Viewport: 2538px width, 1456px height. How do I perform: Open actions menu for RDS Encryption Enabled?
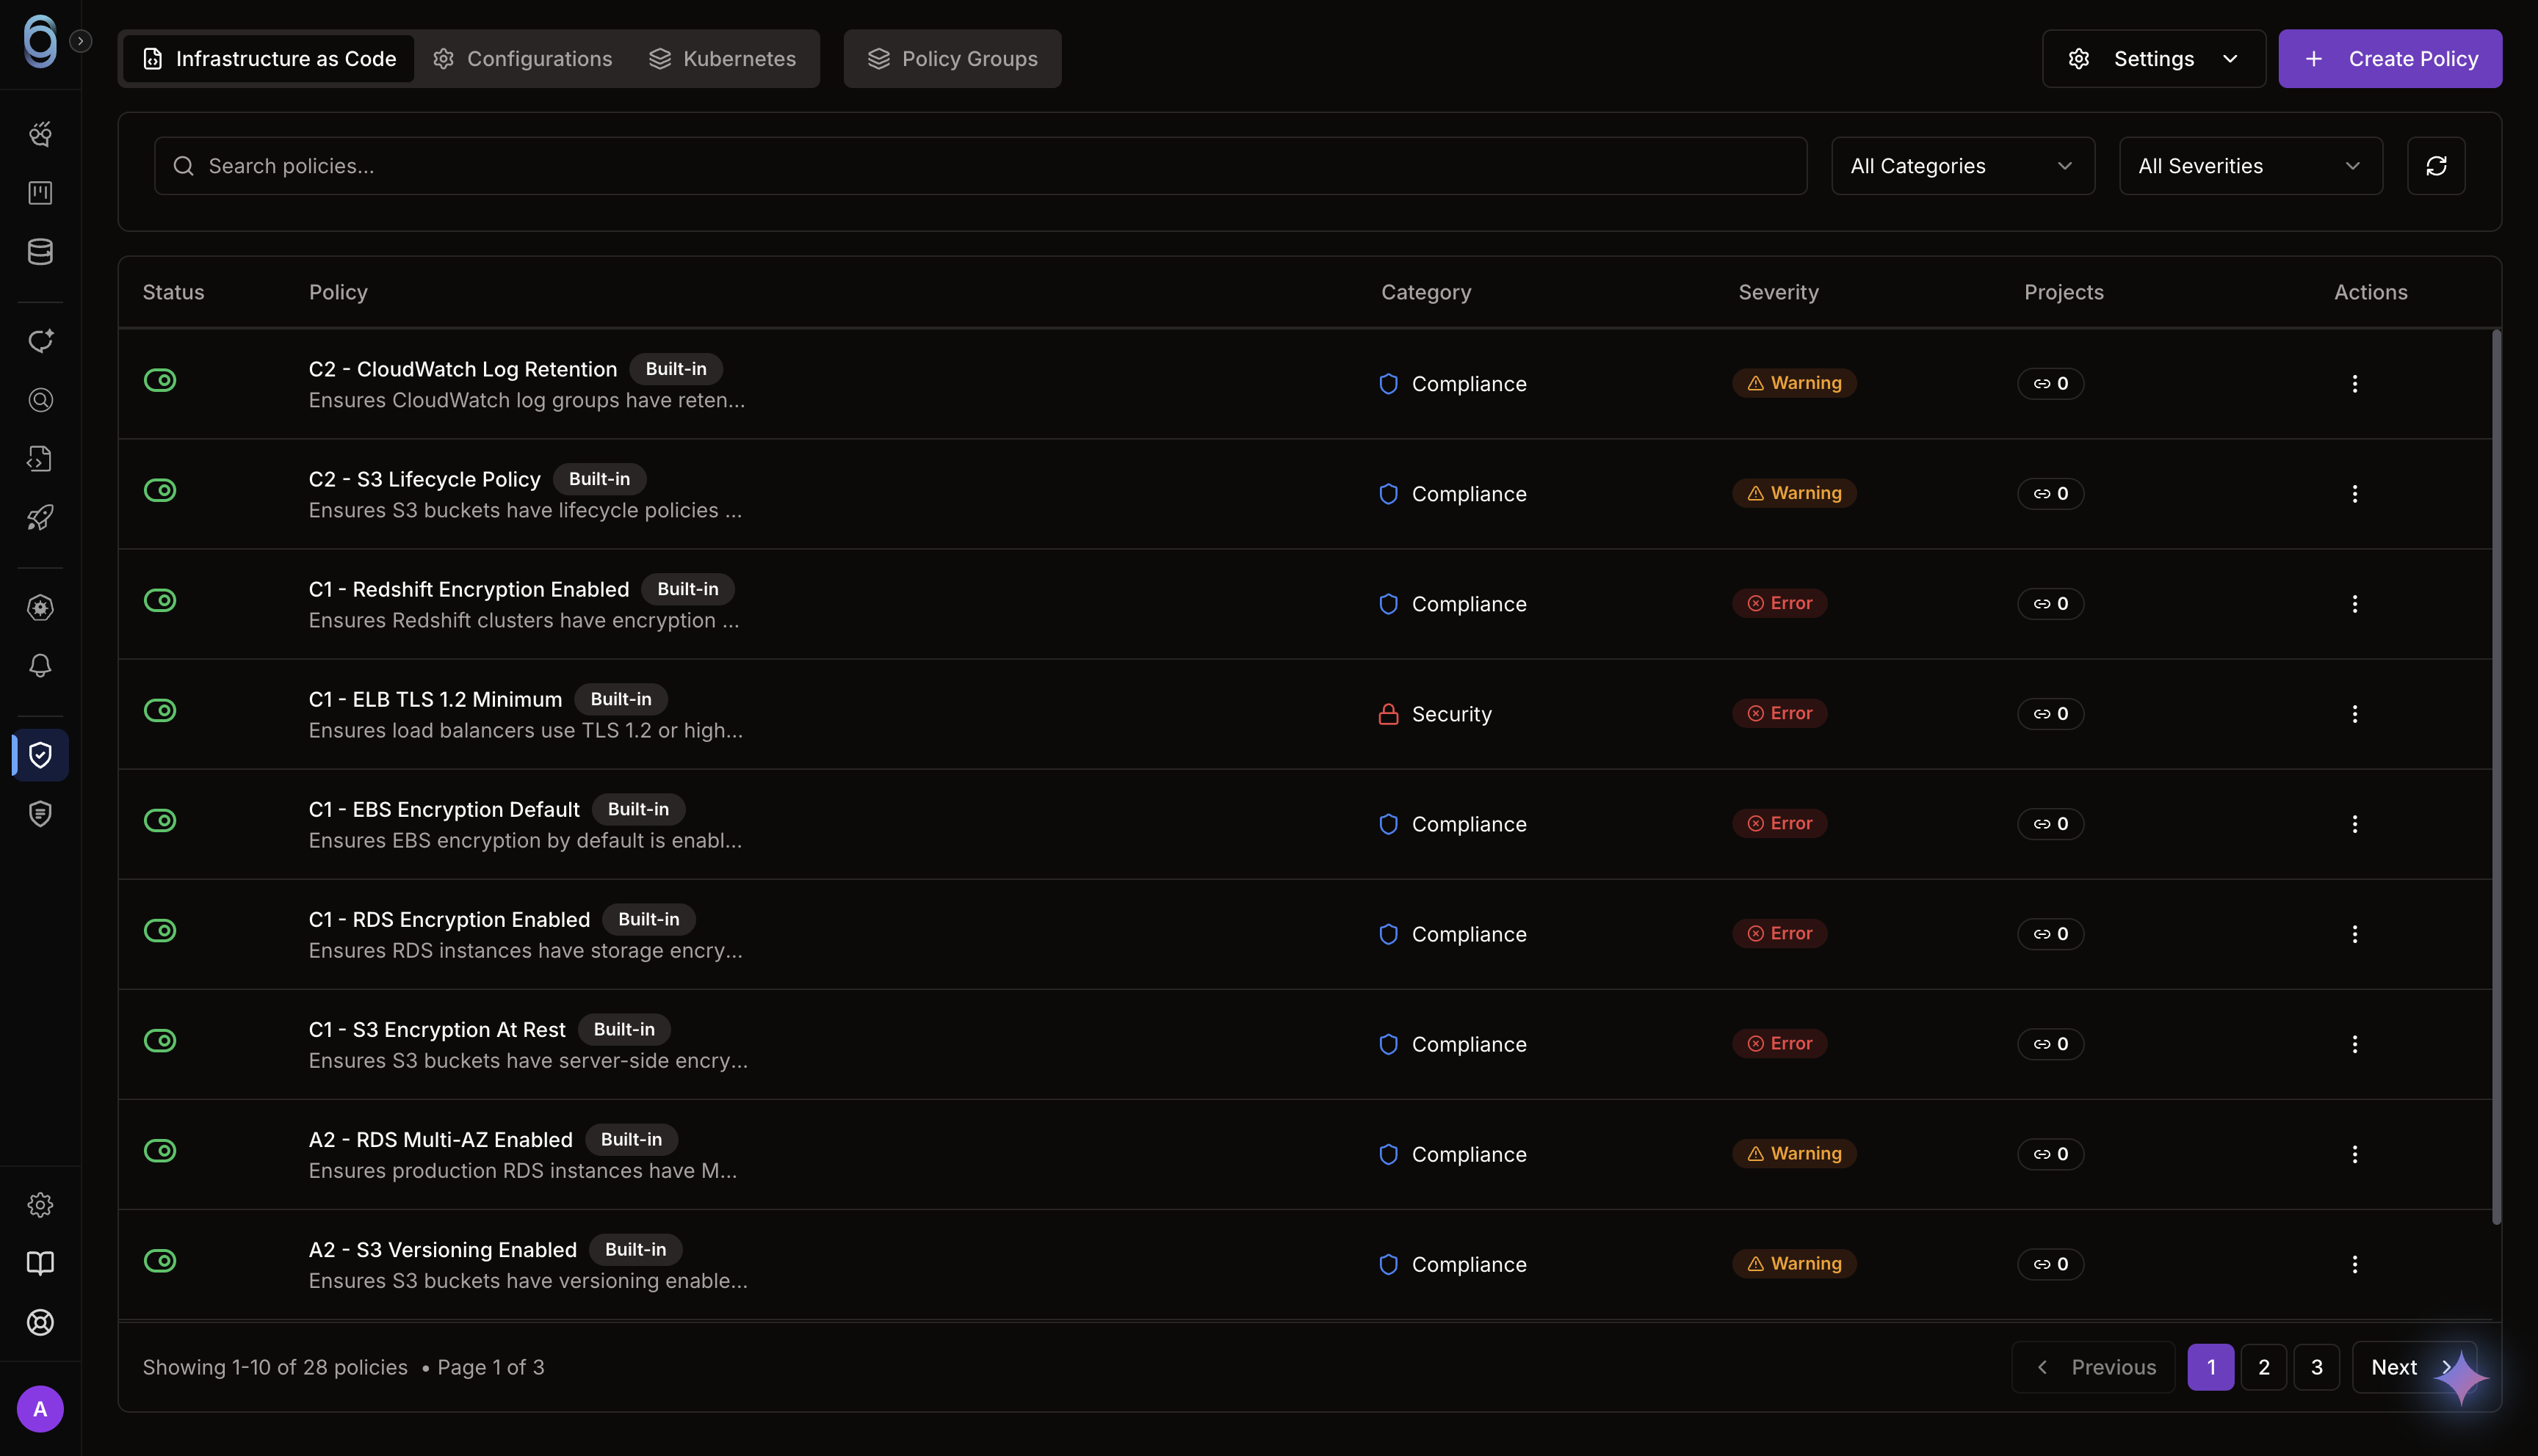click(2354, 934)
